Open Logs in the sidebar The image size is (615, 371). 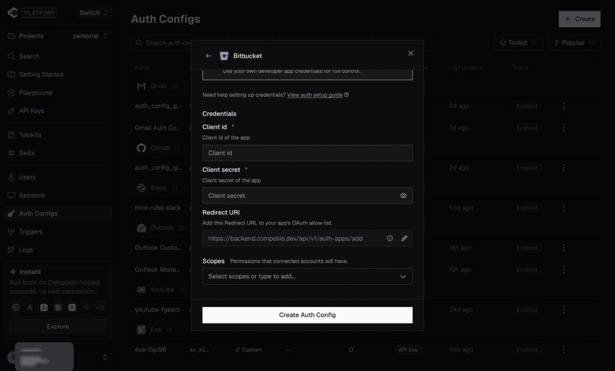[x=58, y=250]
